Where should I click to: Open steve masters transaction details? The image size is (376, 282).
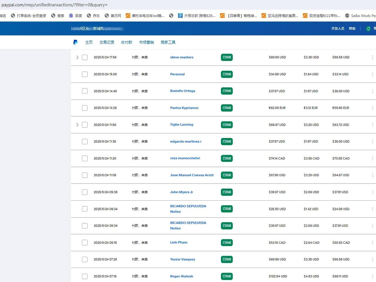pyautogui.click(x=182, y=57)
